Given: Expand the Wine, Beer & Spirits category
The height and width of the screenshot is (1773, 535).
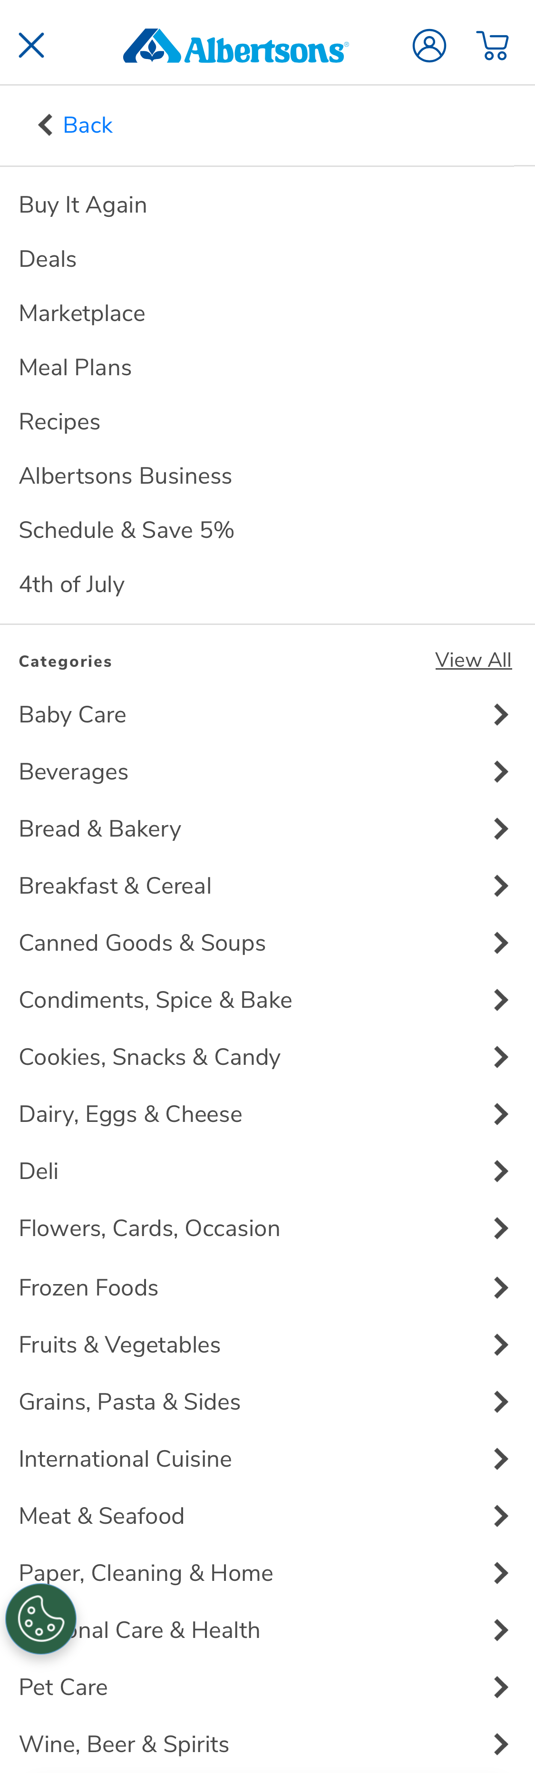Looking at the screenshot, I should (501, 1743).
